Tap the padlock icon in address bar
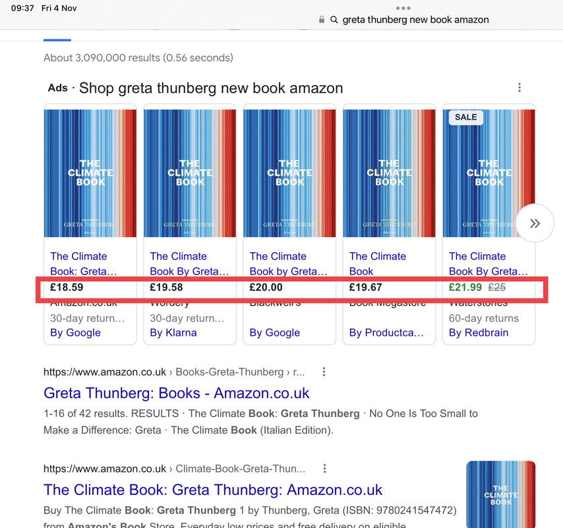 pos(322,19)
